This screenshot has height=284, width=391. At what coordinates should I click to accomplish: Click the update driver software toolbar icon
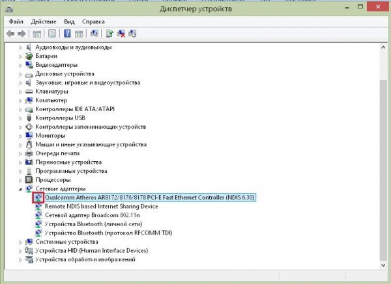pos(109,32)
